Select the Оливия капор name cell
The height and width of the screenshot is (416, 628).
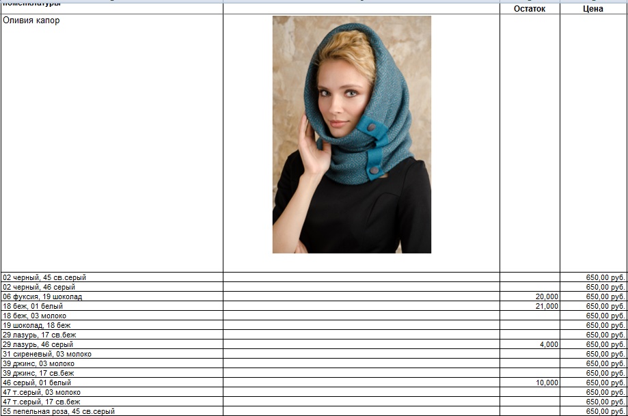click(112, 143)
